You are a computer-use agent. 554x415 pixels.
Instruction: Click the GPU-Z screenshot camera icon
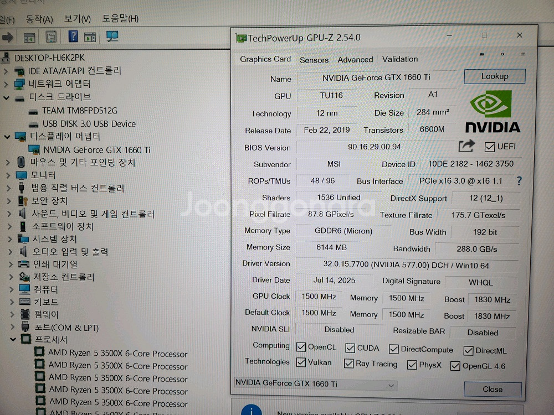(481, 54)
